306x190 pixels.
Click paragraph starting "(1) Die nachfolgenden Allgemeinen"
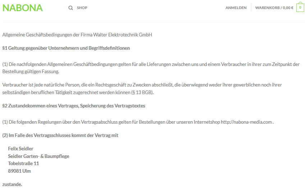151,68
